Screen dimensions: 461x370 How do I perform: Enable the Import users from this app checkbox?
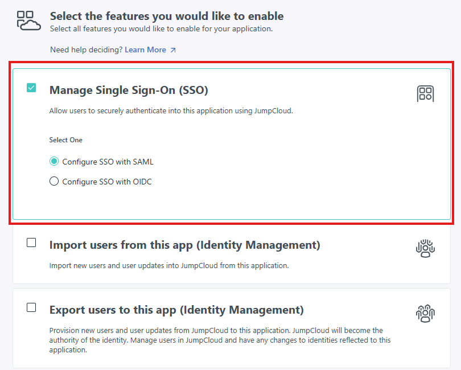(x=31, y=243)
